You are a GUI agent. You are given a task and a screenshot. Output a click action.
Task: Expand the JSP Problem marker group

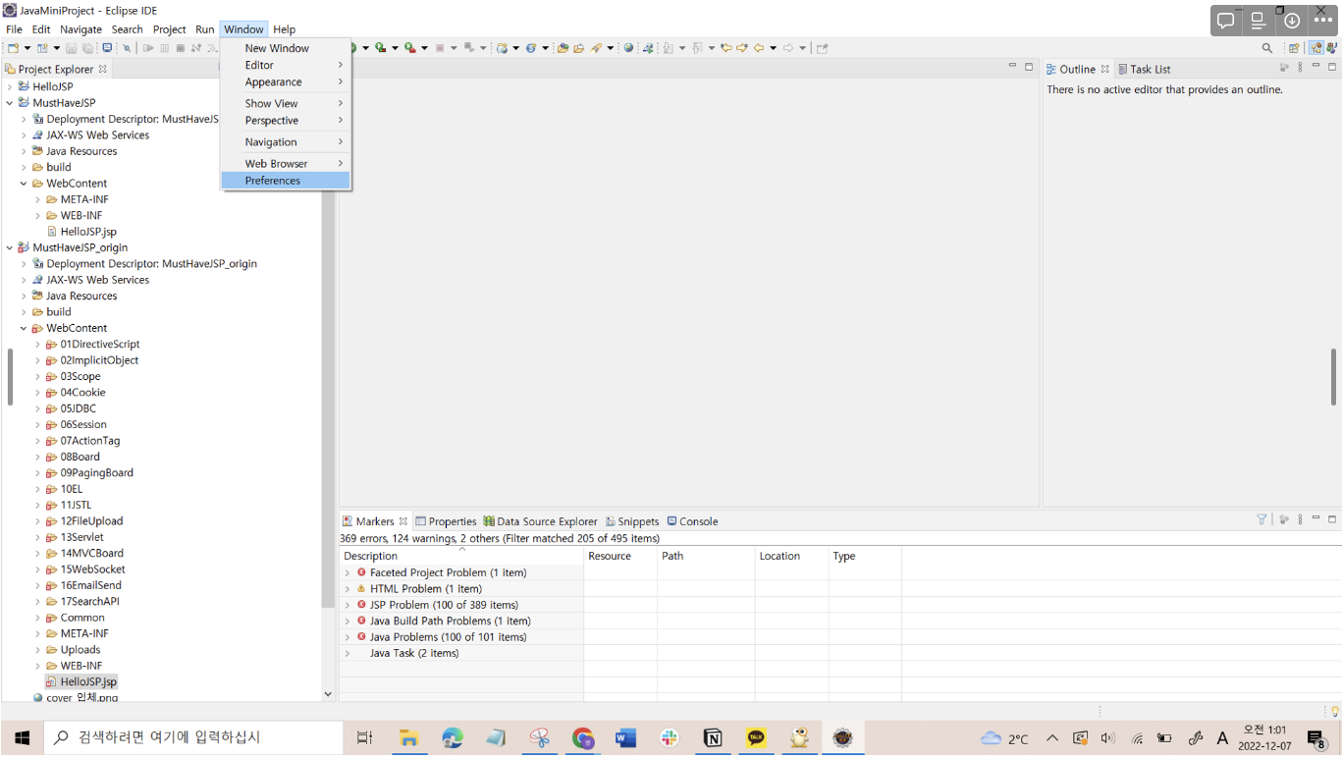348,605
